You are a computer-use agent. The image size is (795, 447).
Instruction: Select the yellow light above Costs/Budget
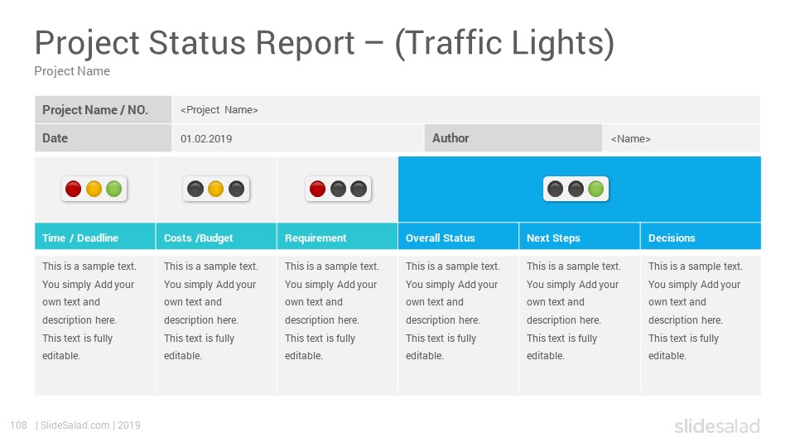coord(215,189)
